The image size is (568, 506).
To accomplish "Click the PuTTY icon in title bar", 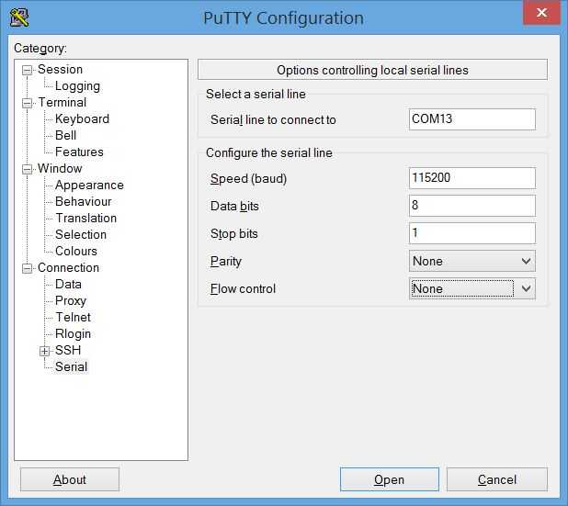I will click(18, 17).
